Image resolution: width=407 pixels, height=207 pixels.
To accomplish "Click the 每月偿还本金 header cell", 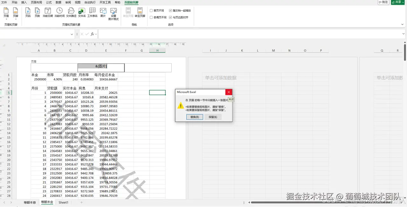I will (x=106, y=75).
